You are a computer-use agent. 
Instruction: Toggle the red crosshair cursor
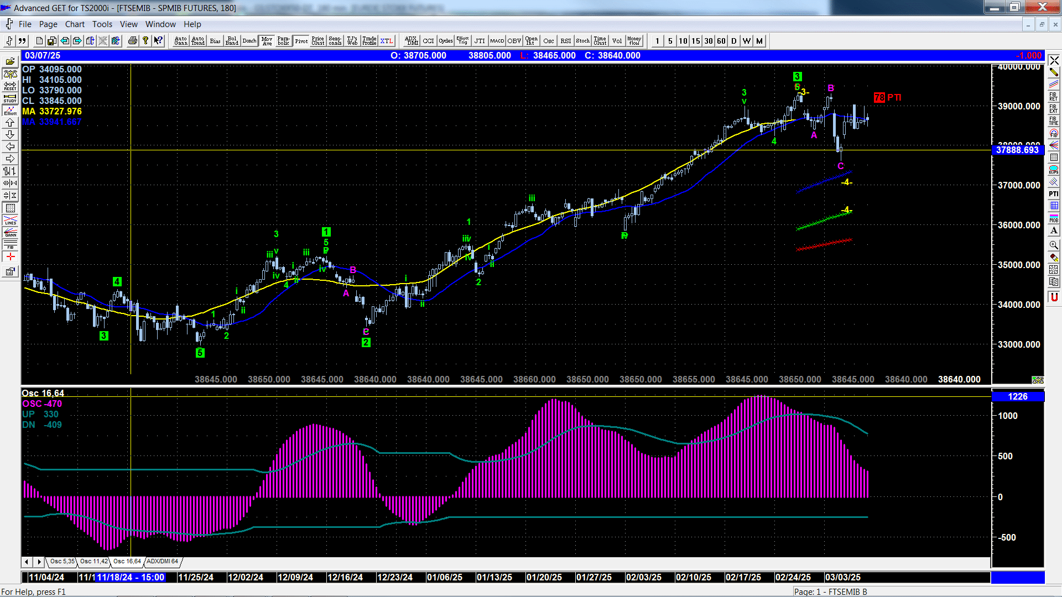coord(10,256)
